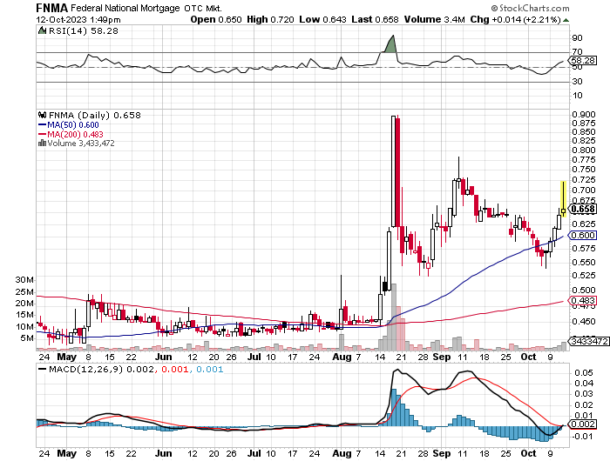The width and height of the screenshot is (610, 461).
Task: Click the MA(200) 0.483 legend entry
Action: coord(75,134)
